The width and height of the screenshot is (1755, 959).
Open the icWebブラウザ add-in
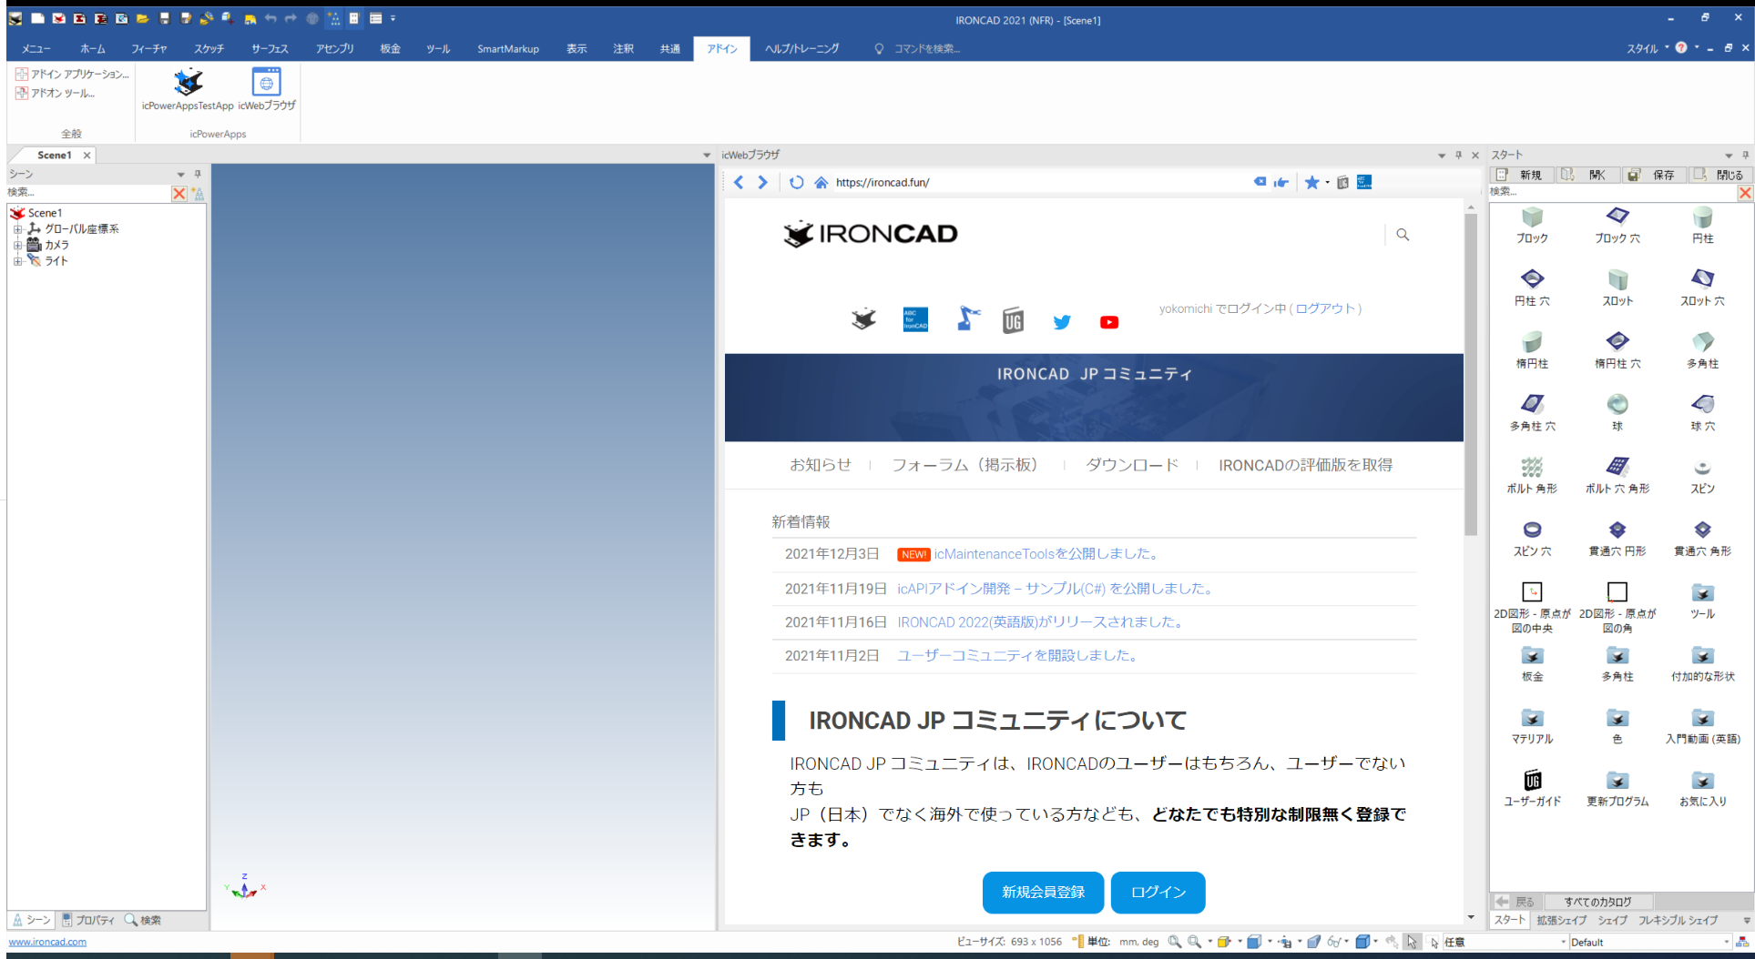[266, 88]
